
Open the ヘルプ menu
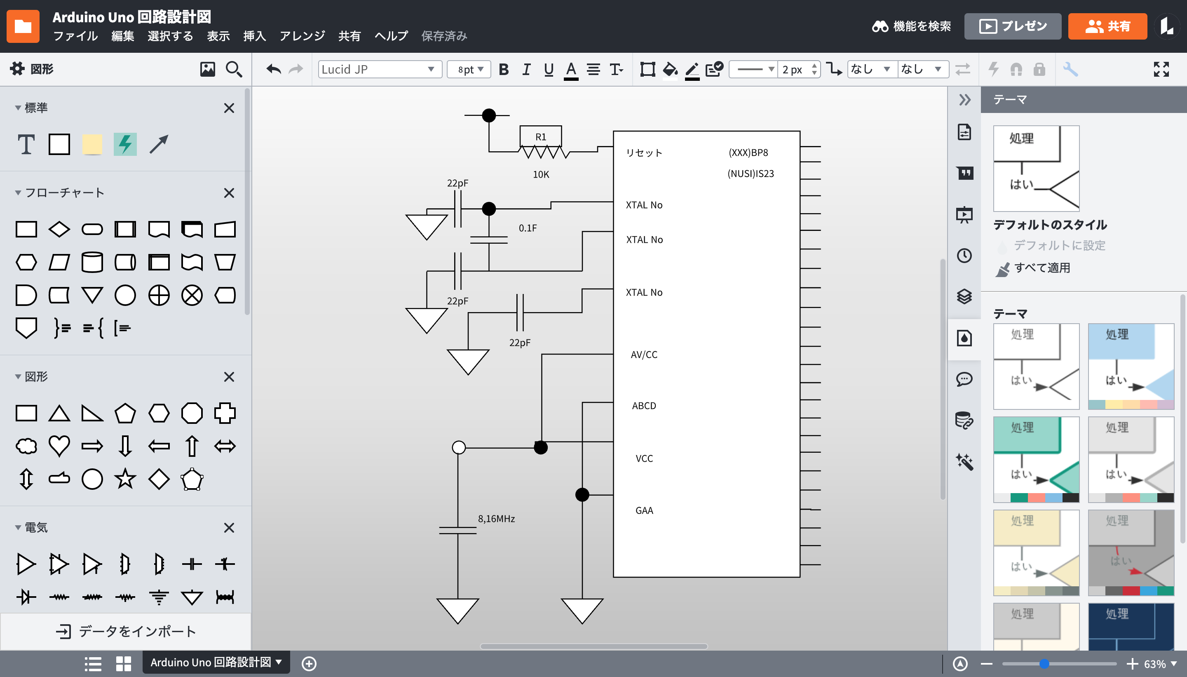(x=391, y=36)
